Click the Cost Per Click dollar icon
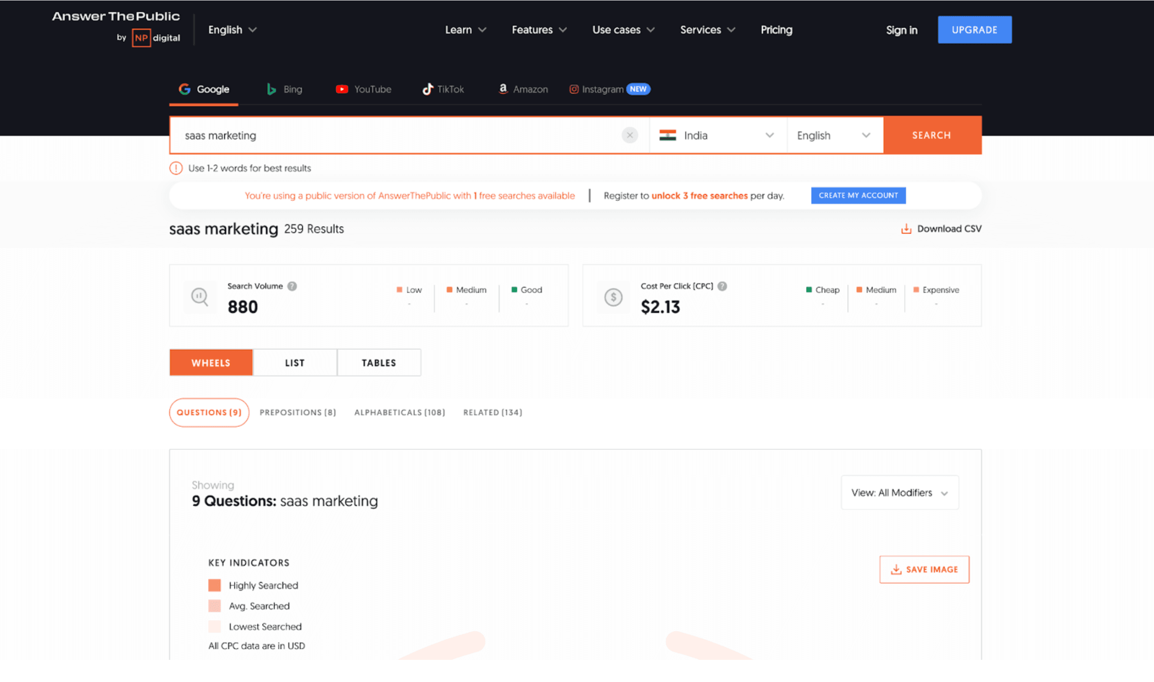Viewport: 1154px width, 682px height. click(x=613, y=297)
